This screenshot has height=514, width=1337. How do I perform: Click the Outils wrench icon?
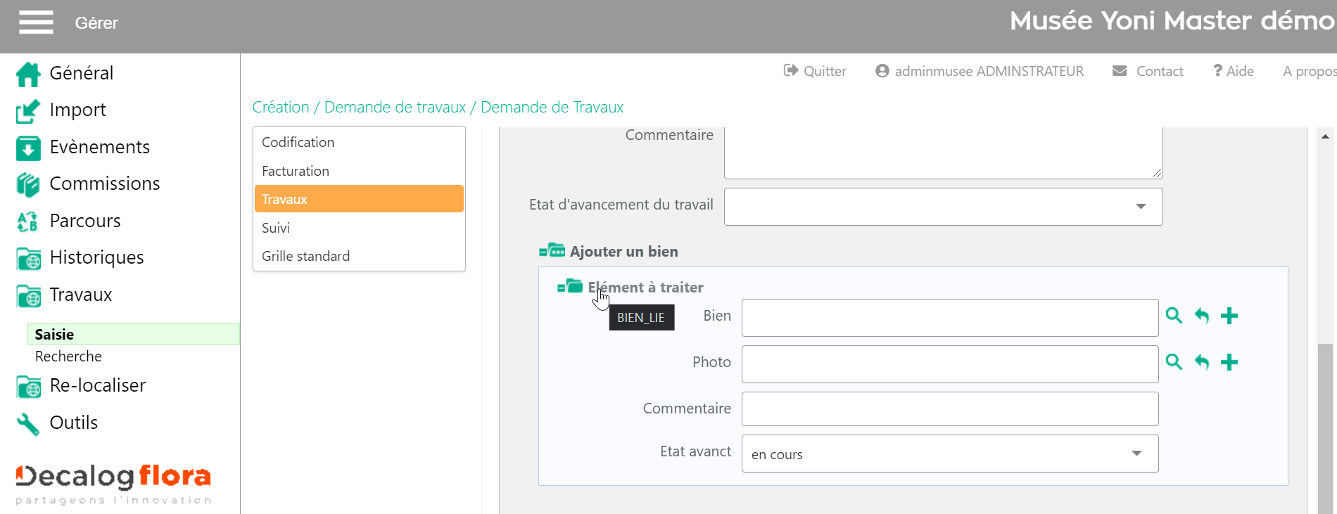(x=28, y=424)
